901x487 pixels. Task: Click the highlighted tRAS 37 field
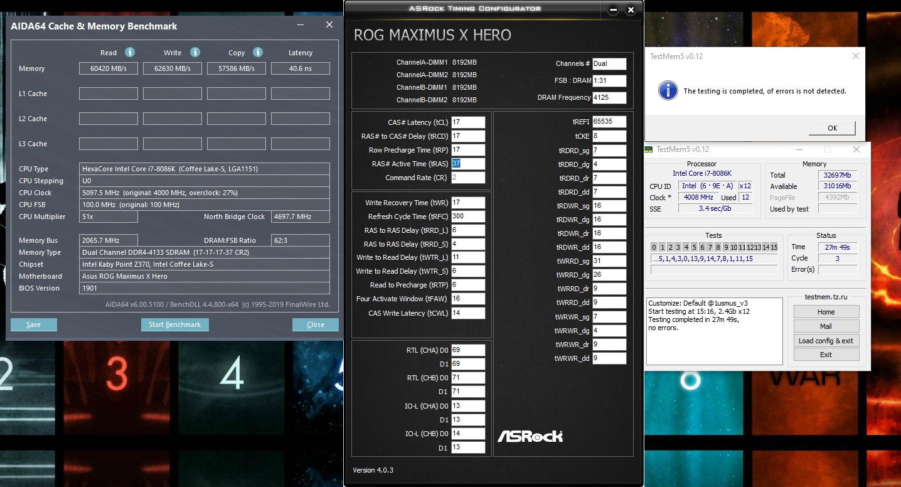(468, 164)
